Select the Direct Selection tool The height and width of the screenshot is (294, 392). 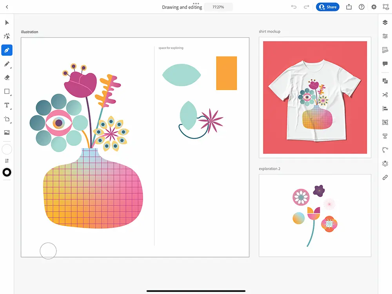(7, 36)
